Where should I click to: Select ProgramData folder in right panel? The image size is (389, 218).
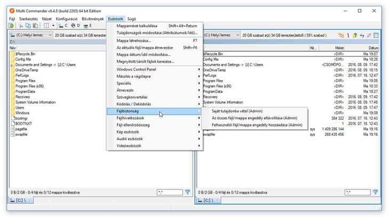(x=213, y=91)
